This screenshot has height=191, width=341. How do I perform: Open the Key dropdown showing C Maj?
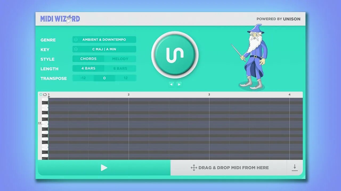[104, 49]
